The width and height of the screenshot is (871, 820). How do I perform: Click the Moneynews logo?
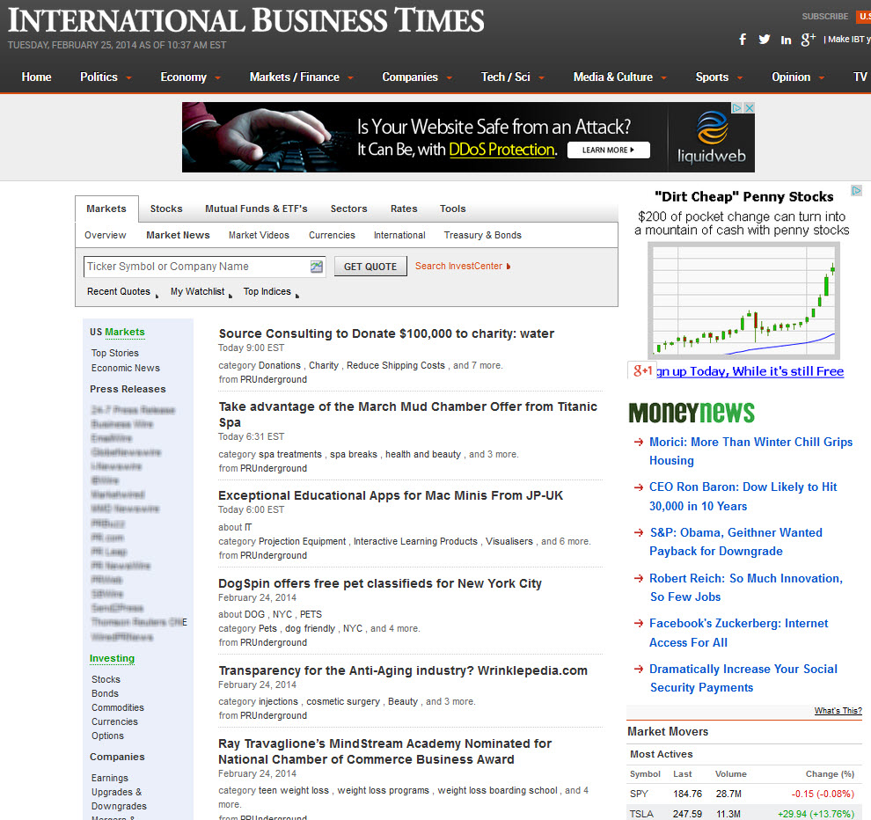click(692, 413)
